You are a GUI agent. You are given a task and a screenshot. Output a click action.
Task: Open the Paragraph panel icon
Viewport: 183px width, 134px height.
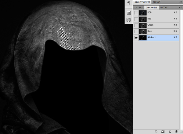pos(128,3)
